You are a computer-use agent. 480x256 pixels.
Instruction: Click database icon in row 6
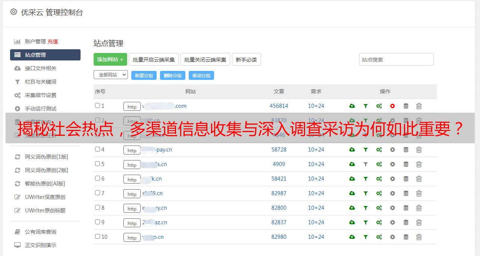[406, 179]
